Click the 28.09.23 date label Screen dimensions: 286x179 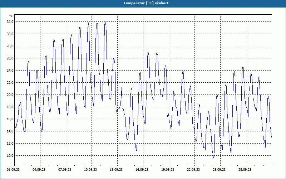coord(245,170)
